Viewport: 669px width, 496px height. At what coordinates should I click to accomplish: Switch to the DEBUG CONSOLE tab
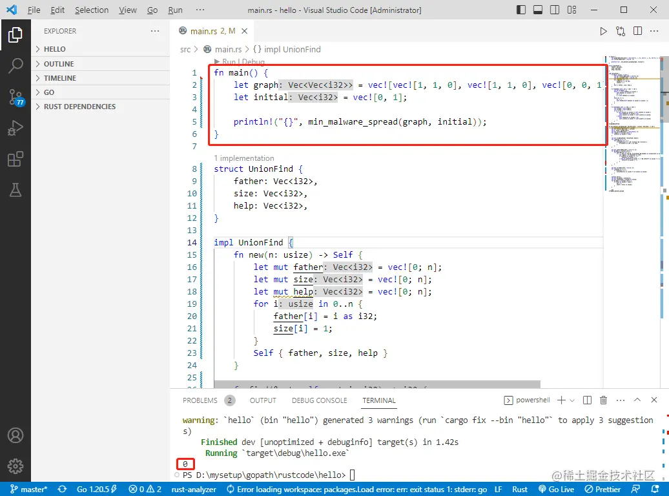click(x=319, y=400)
